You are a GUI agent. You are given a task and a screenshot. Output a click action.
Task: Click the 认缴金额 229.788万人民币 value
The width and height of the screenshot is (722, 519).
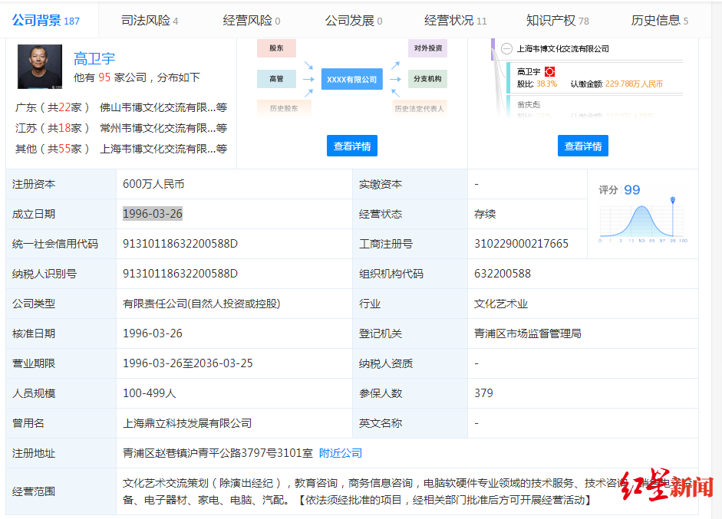(x=634, y=84)
